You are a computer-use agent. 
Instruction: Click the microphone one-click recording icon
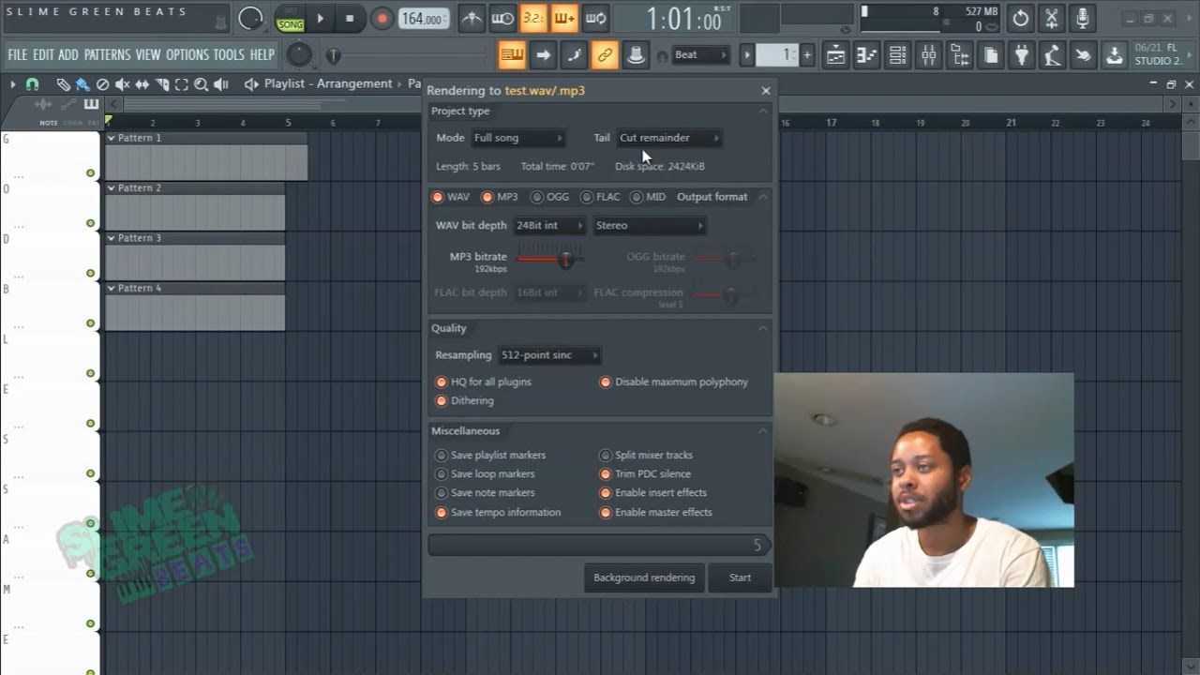pos(1083,18)
